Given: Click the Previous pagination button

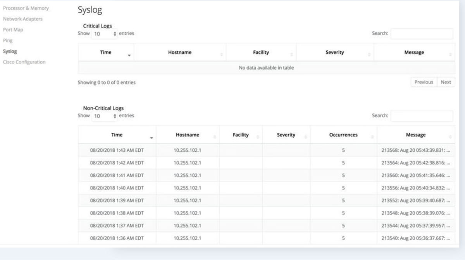Looking at the screenshot, I should [x=424, y=82].
